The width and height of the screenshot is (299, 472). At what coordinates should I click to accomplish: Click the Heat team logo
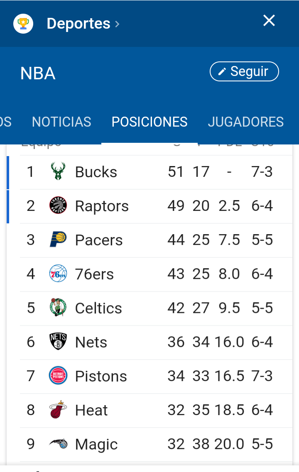pos(58,410)
